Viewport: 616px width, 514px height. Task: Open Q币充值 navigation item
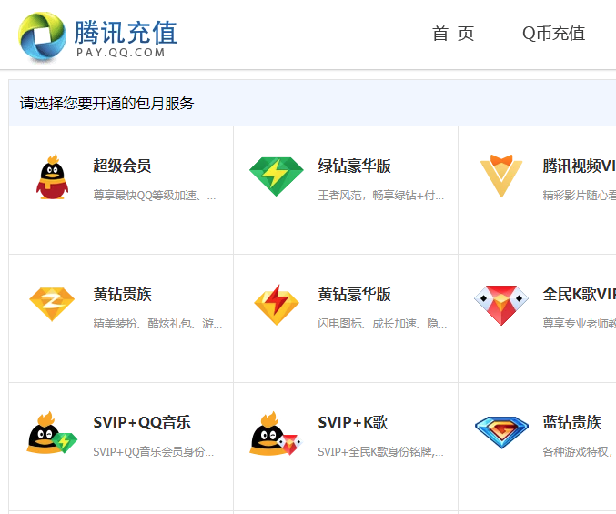(x=553, y=34)
